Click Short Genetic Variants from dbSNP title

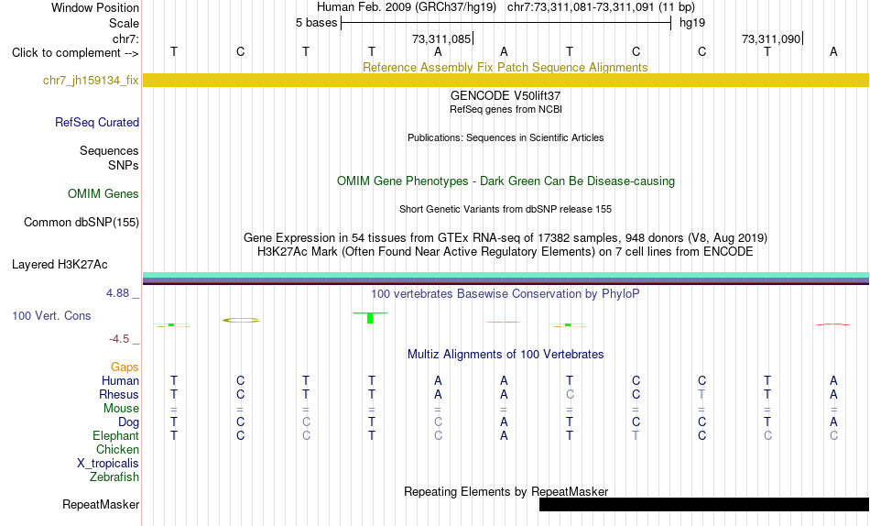click(506, 210)
